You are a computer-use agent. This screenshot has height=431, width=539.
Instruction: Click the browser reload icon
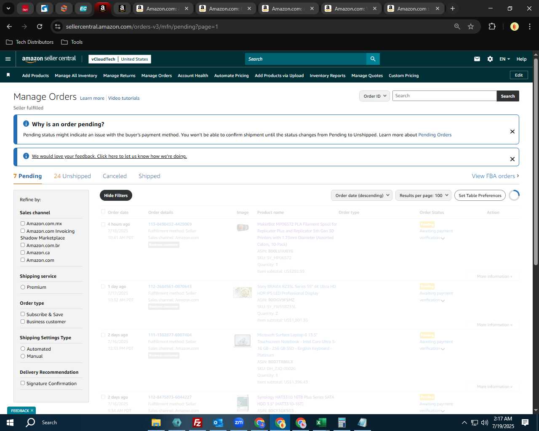click(x=40, y=27)
